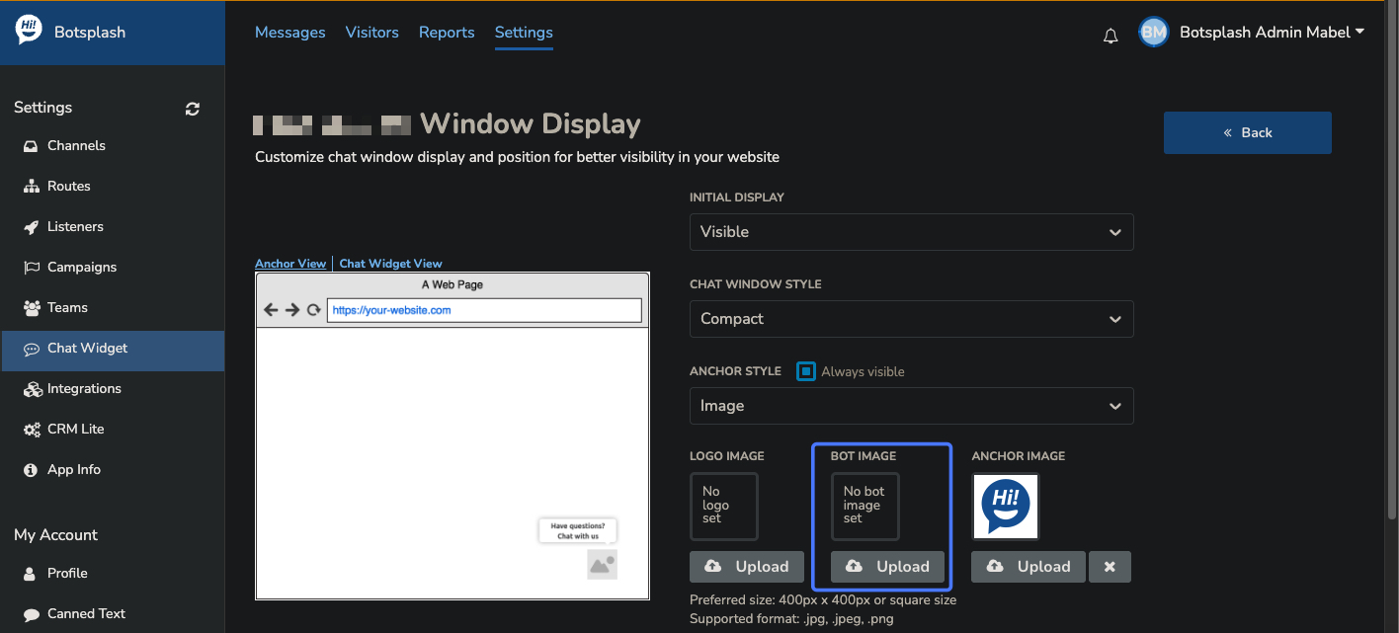Click the Botsplash Hi! logo icon
1399x633 pixels.
coord(29,31)
